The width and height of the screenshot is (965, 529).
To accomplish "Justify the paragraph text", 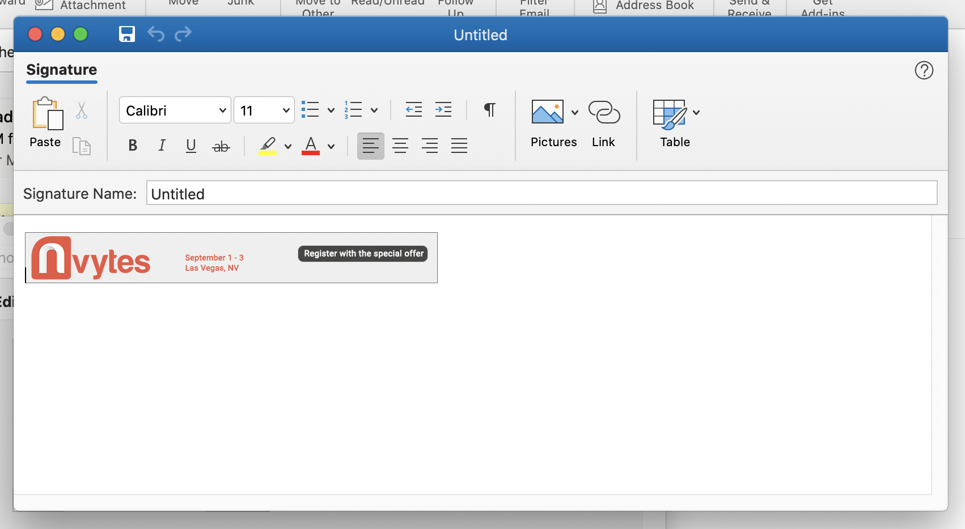I will coord(459,146).
